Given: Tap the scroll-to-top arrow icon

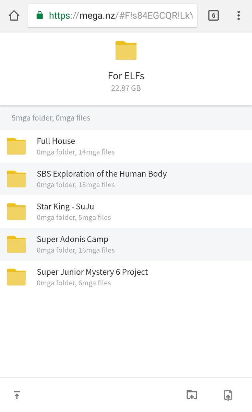Looking at the screenshot, I should (17, 395).
